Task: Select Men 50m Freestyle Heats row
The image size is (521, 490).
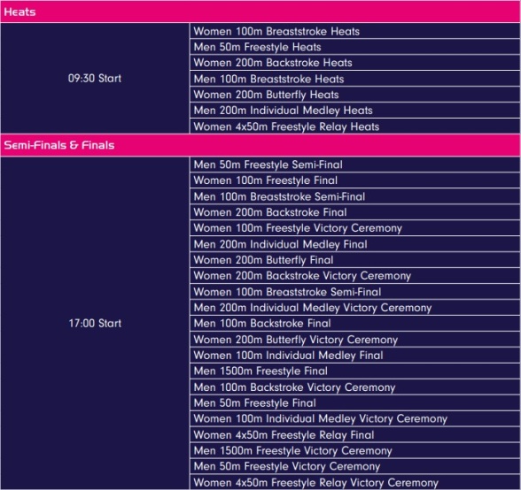Action: (x=354, y=47)
